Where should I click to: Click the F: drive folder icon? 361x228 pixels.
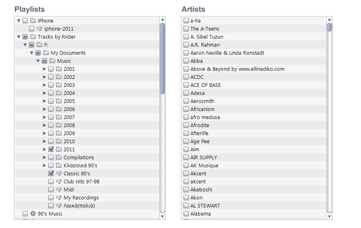click(x=39, y=45)
